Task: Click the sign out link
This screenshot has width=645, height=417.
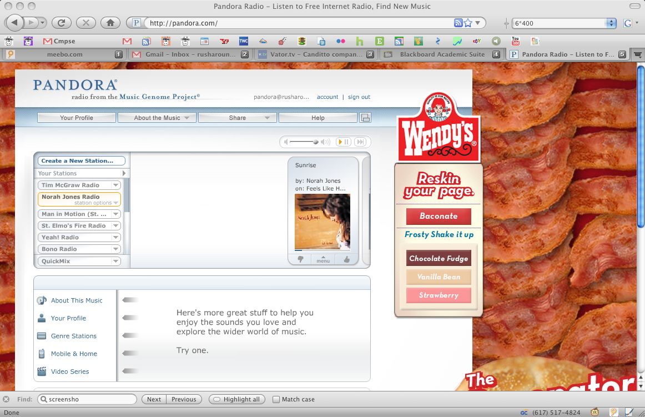Action: (x=359, y=97)
